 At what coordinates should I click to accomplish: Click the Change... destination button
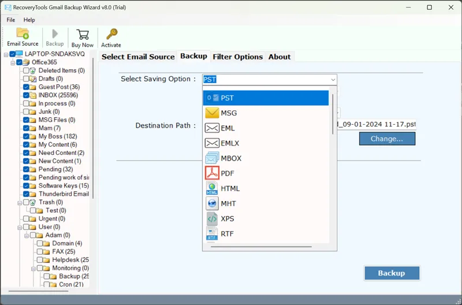pyautogui.click(x=387, y=139)
